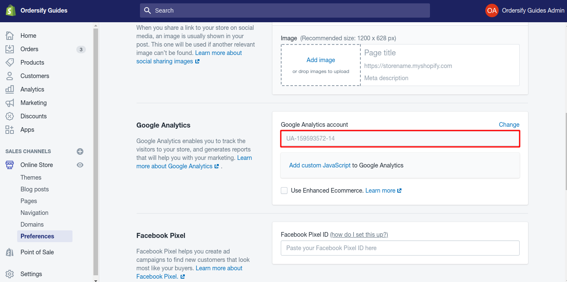Click the Marketing megaphone icon
This screenshot has height=282, width=567.
pos(10,103)
